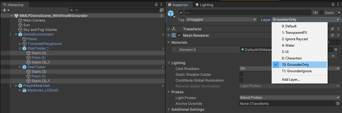
Task: Expand the Transform component foldout
Action: [169, 29]
